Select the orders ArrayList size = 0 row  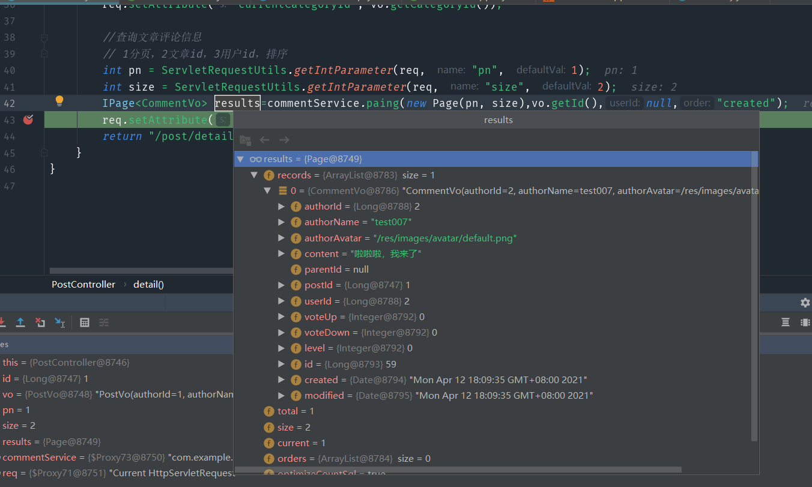(x=492, y=459)
